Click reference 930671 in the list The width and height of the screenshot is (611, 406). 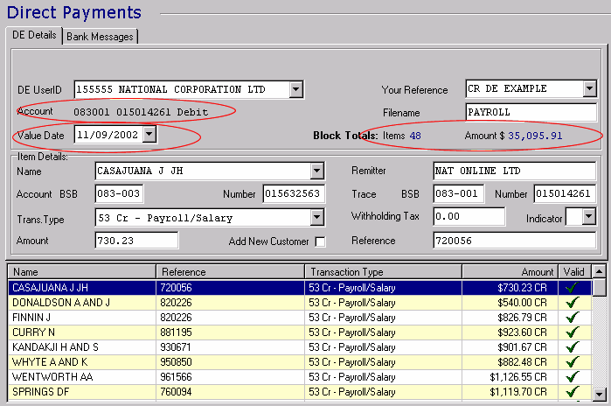coord(176,347)
